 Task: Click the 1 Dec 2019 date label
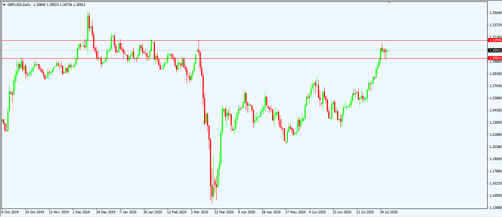coord(81,213)
